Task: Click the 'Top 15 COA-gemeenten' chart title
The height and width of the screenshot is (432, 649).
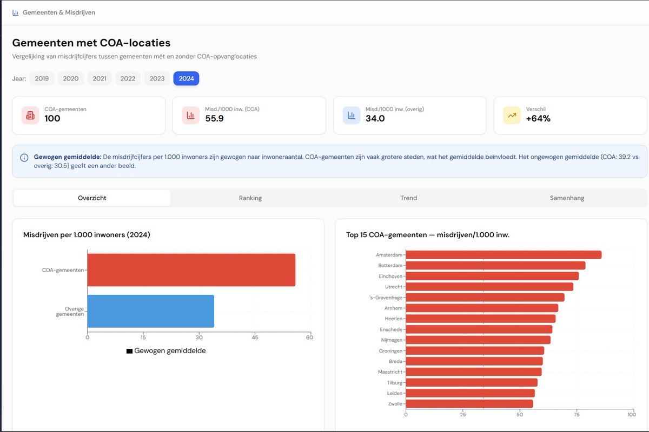Action: click(428, 235)
